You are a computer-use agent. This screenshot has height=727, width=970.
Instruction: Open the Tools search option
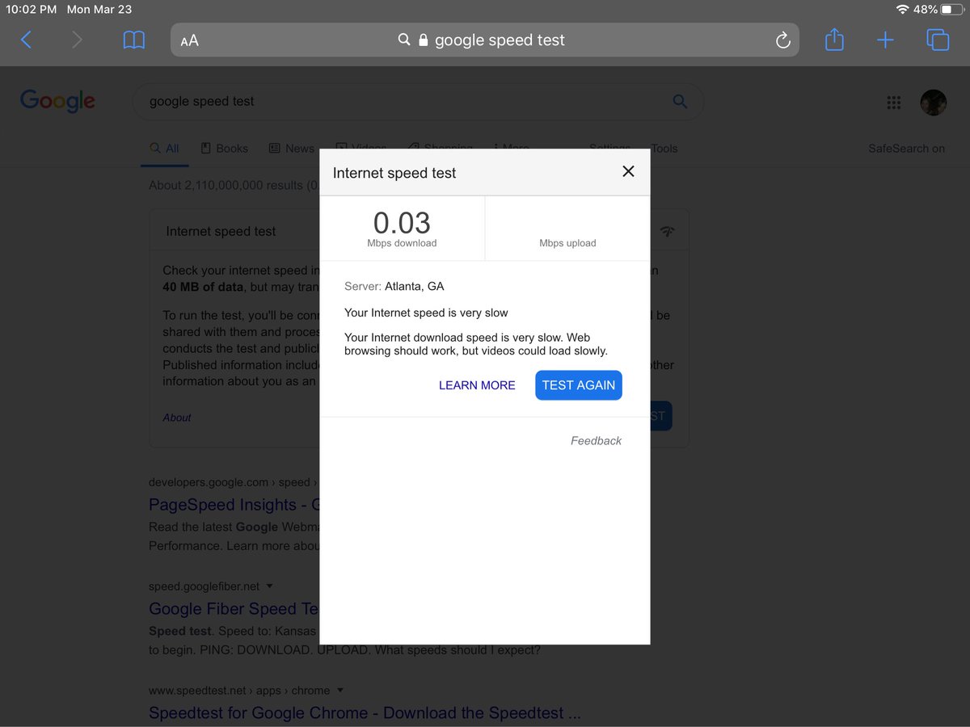click(x=664, y=149)
